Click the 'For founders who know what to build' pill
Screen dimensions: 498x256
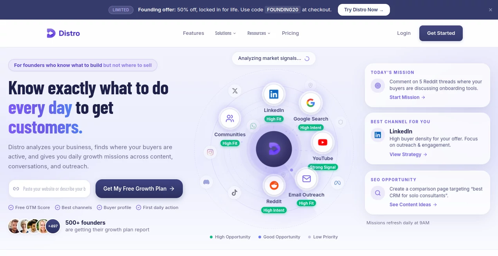[x=83, y=65]
